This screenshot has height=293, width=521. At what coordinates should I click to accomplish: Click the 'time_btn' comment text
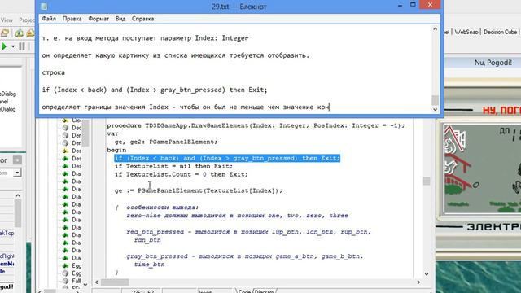[x=149, y=265]
